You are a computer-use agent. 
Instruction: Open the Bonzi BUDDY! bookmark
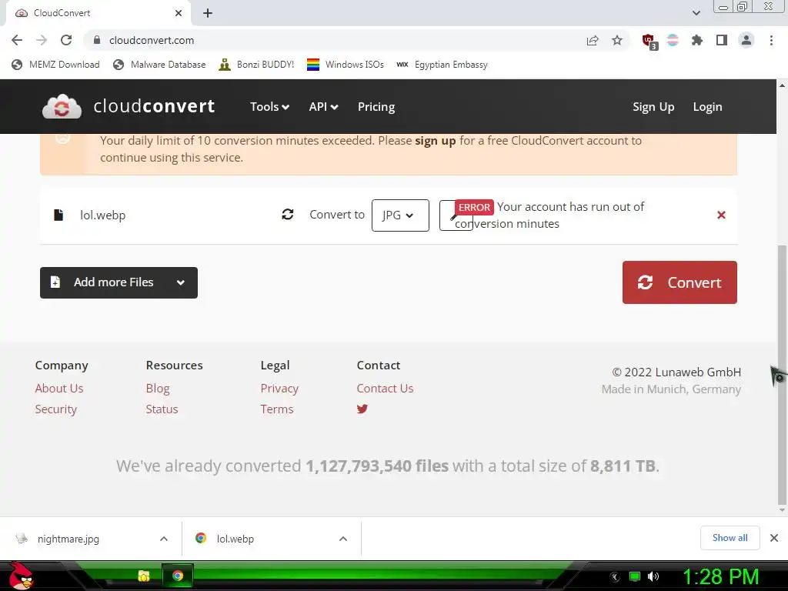coord(256,65)
